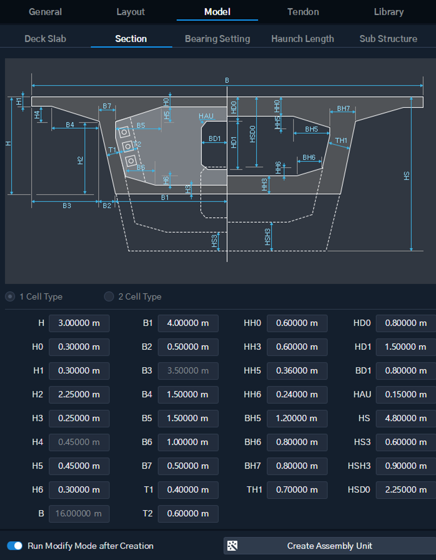Viewport: 436px width, 560px height.
Task: Click the H3 input field
Action: [x=79, y=418]
